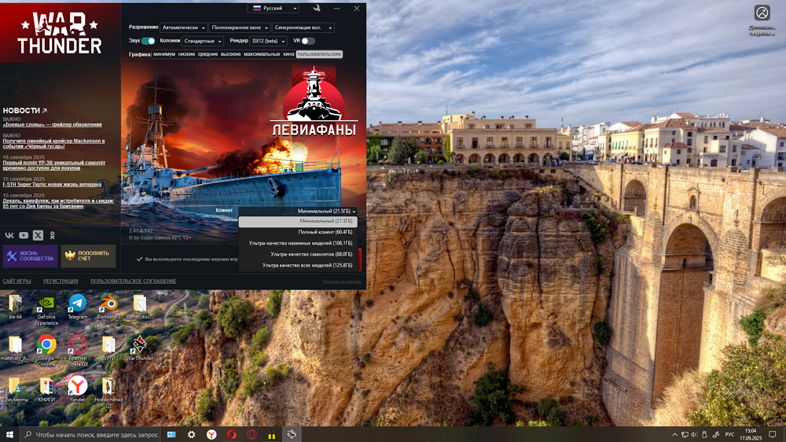Open F-5TH Super Tigris news link
Screen dimensions: 786x442
[x=52, y=185]
